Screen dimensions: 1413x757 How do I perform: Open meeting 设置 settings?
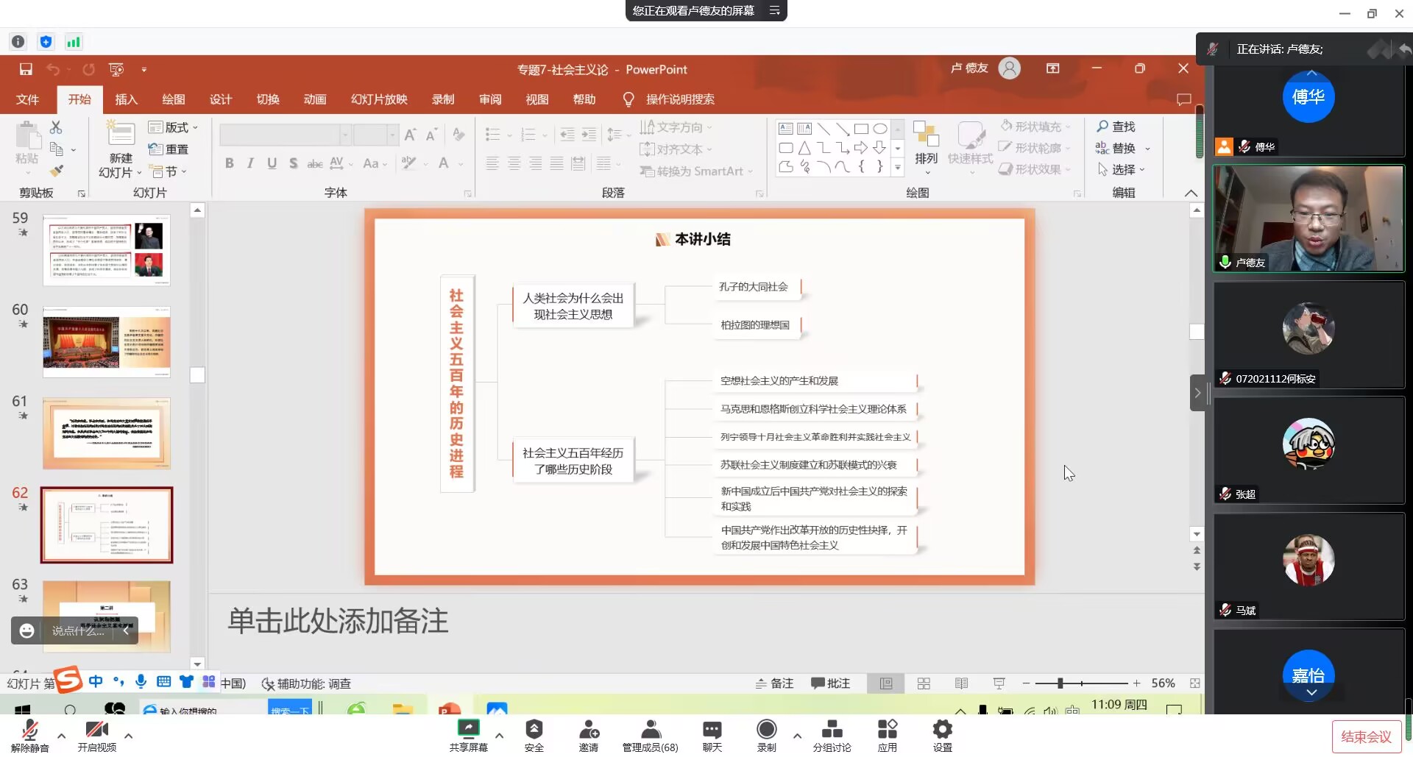[x=943, y=736]
